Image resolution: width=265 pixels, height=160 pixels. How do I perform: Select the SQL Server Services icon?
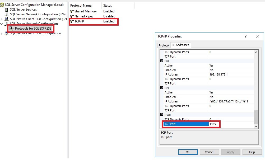[x=7, y=10]
